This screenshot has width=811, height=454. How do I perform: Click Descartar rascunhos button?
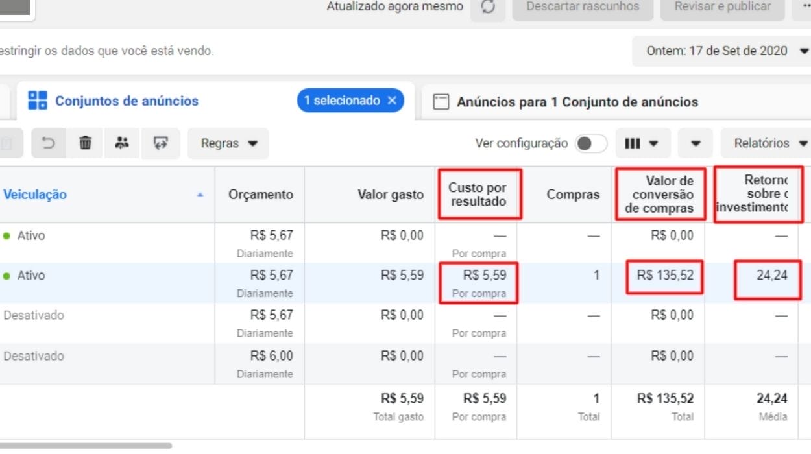point(583,7)
